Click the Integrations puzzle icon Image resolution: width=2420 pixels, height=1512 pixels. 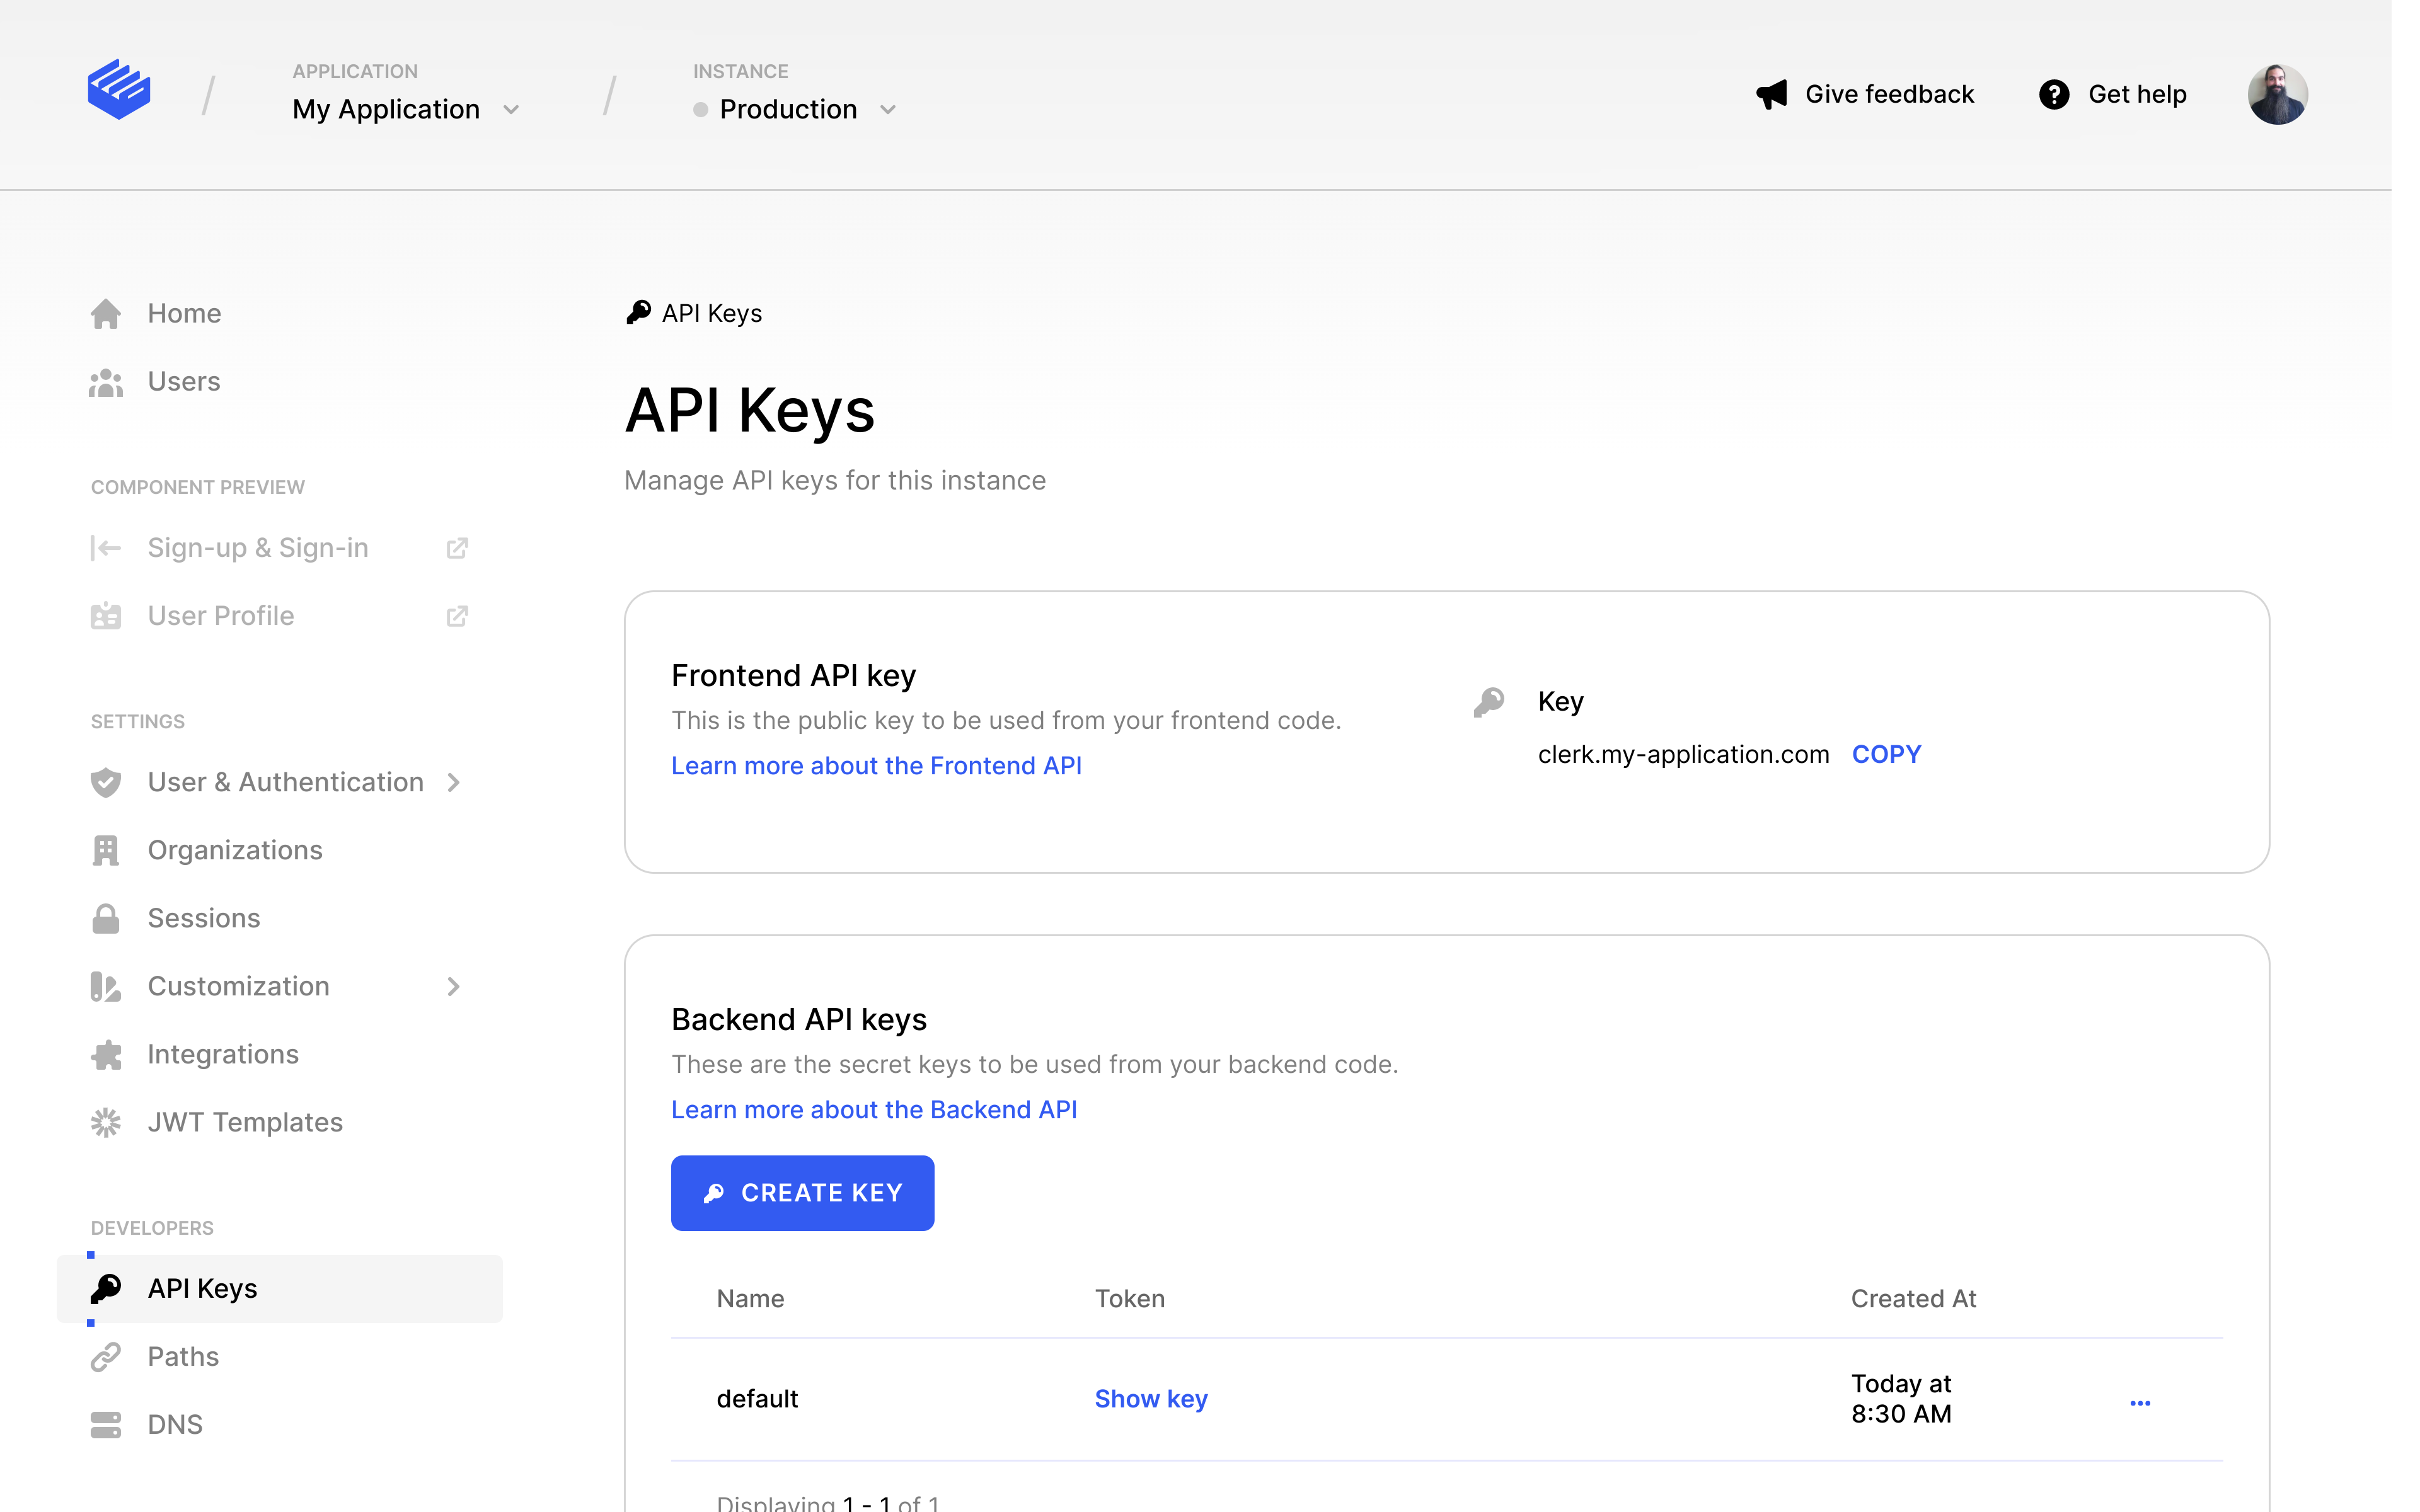(x=105, y=1054)
